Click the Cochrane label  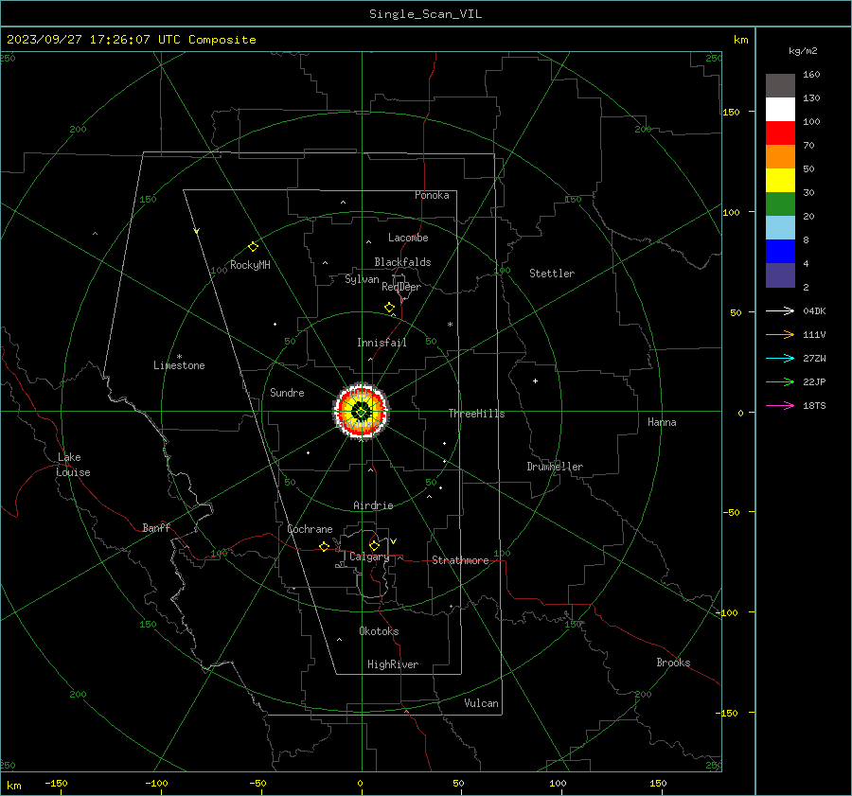pyautogui.click(x=310, y=529)
